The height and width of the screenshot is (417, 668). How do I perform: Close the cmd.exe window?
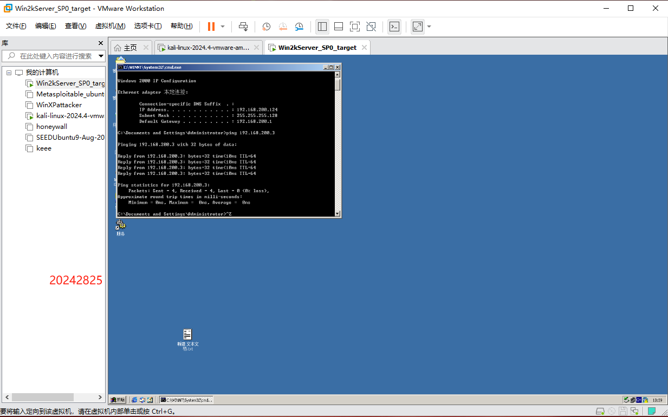(337, 67)
